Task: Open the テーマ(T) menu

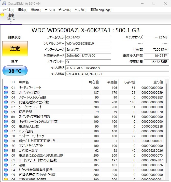Action: tap(50, 10)
